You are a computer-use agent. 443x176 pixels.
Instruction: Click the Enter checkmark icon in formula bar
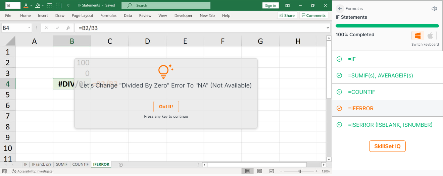57,28
